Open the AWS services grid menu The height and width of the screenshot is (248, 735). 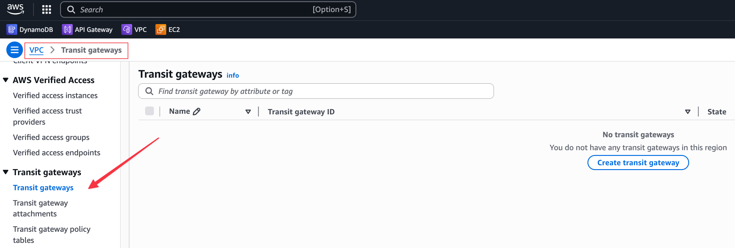46,9
